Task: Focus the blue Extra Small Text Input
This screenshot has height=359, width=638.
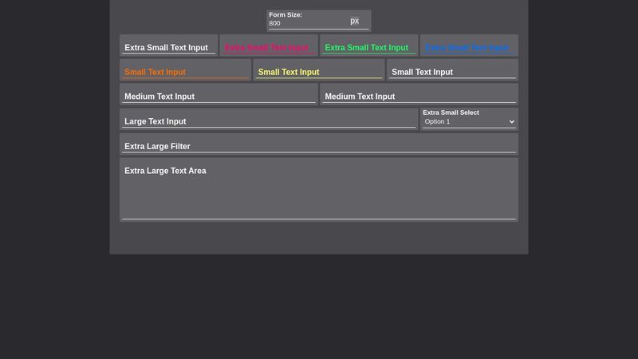Action: pyautogui.click(x=468, y=48)
